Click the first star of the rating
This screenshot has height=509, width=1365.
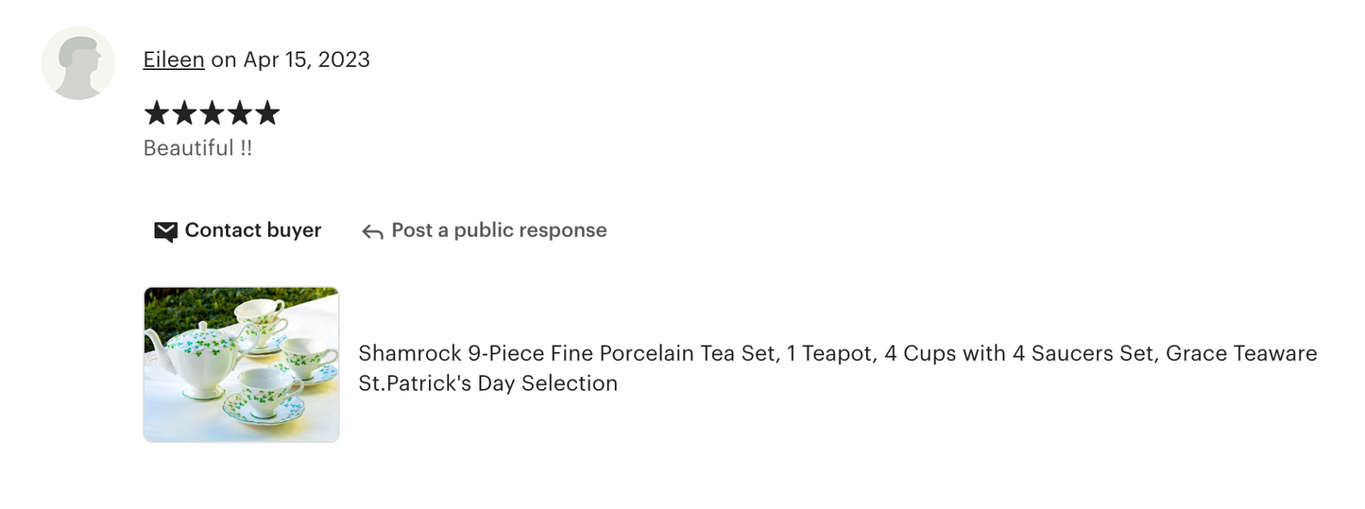click(x=157, y=114)
